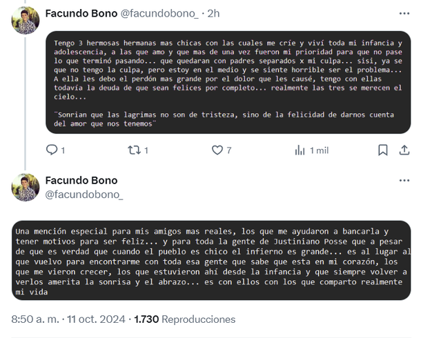Reply to the first tweet

click(52, 150)
